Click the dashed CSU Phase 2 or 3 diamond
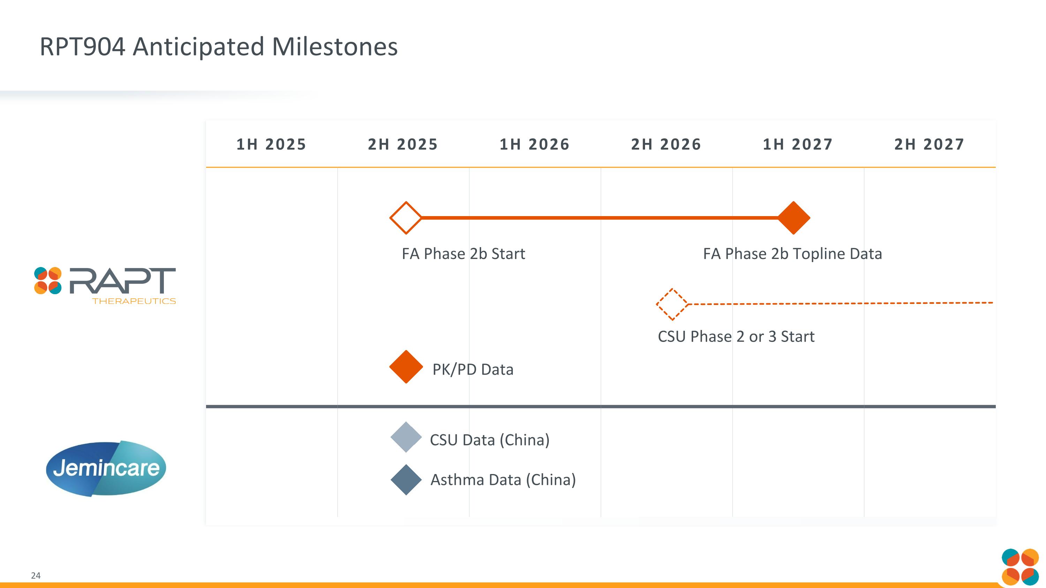Image resolution: width=1046 pixels, height=588 pixels. click(672, 304)
